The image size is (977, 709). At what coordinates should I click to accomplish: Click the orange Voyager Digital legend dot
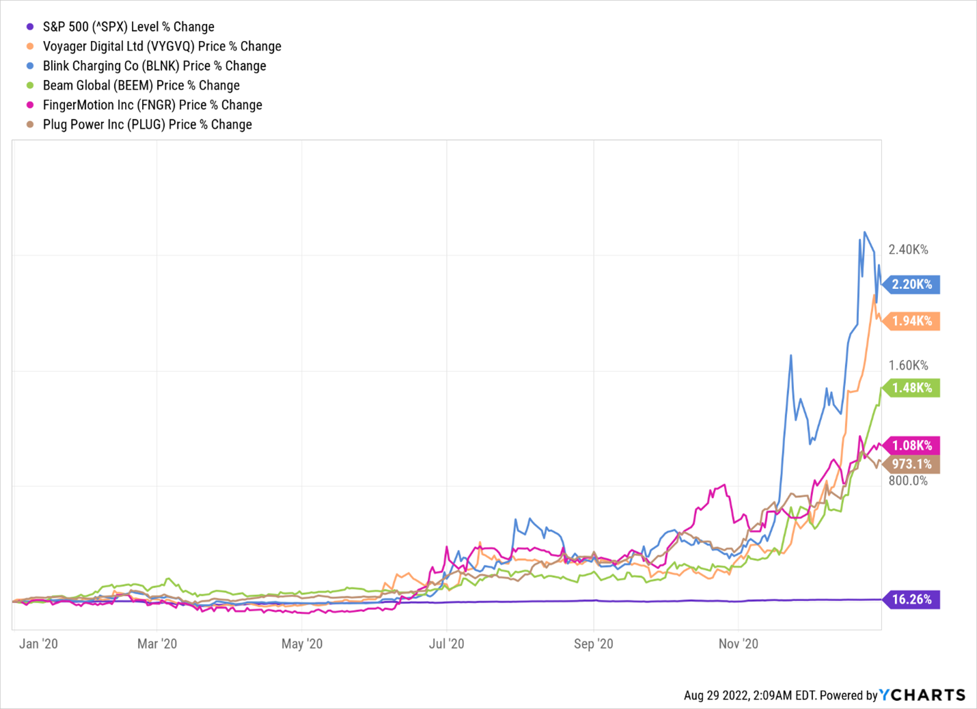pos(30,46)
